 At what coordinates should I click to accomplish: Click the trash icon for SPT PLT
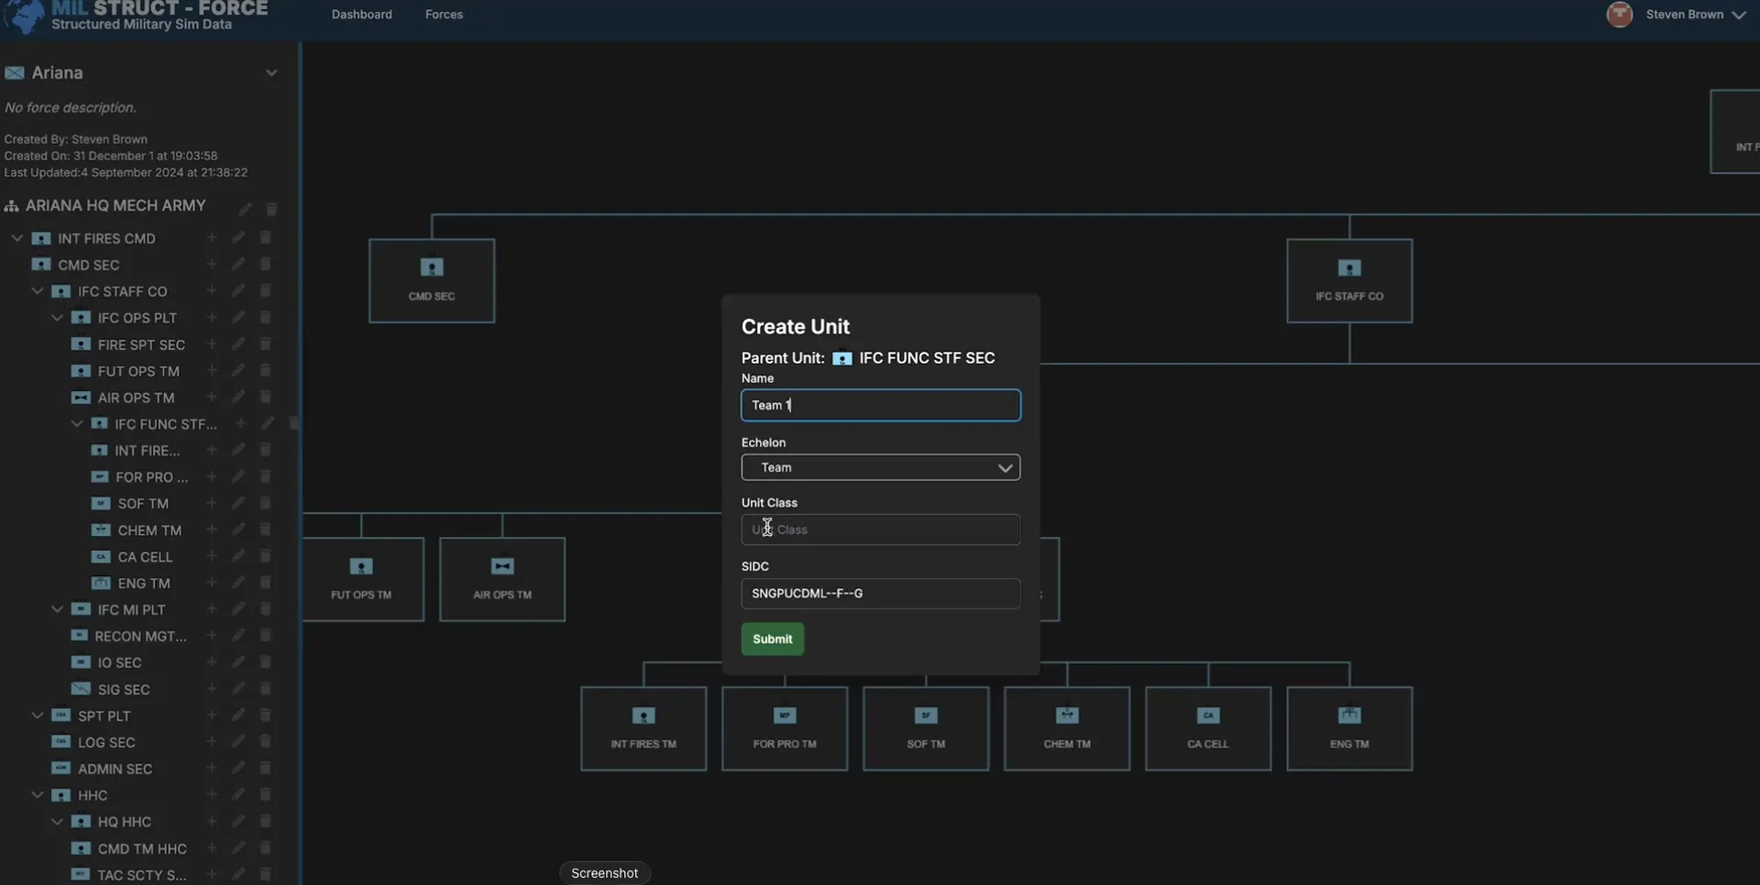coord(265,715)
